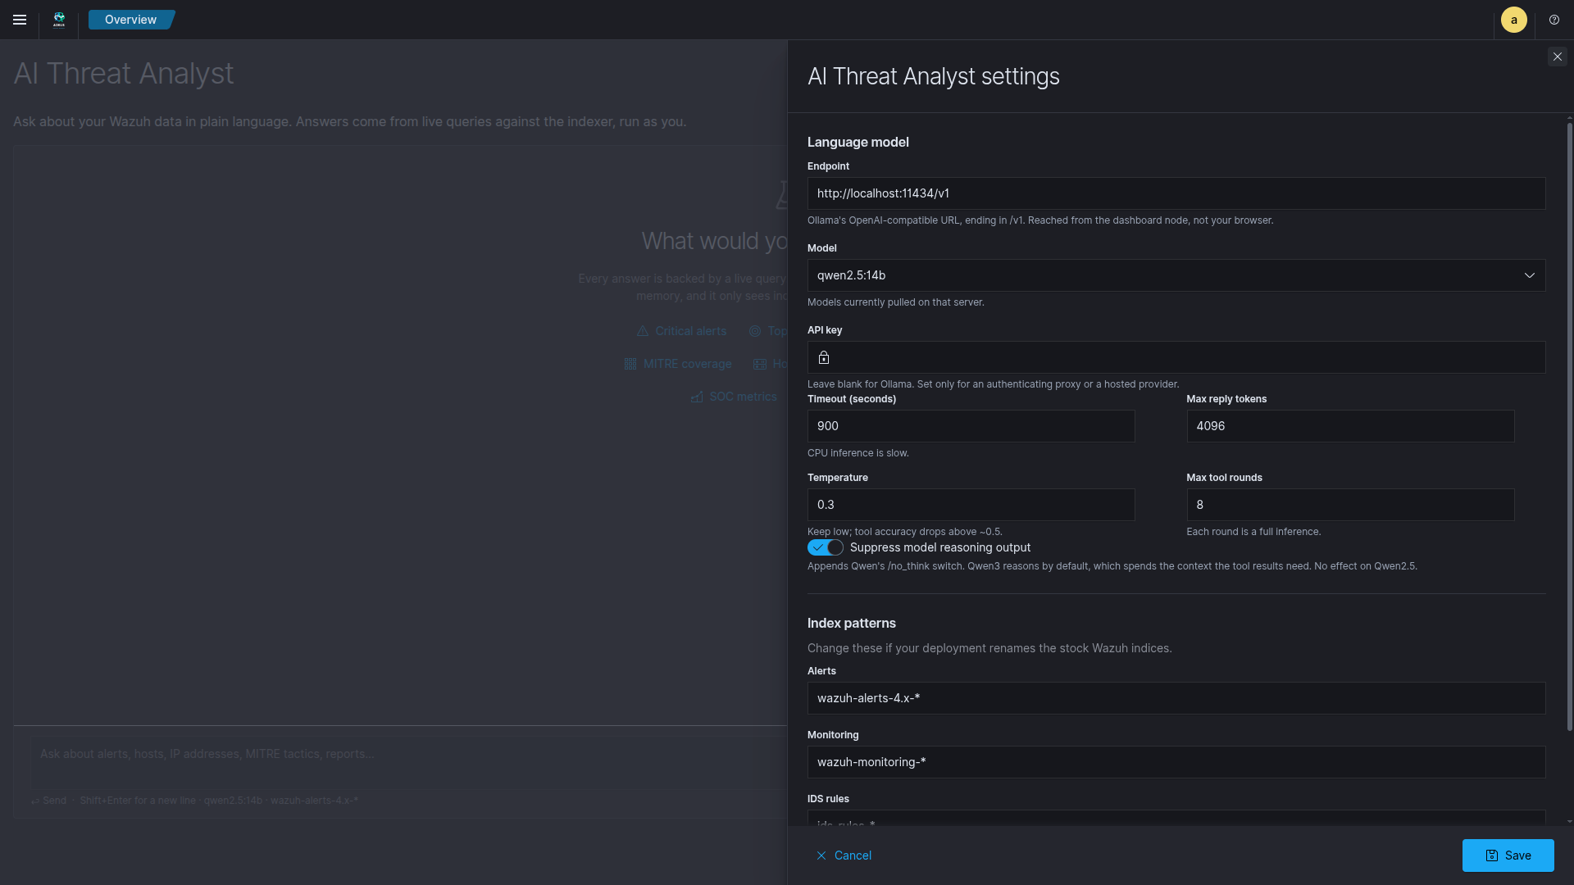Close the settings flyout with X
This screenshot has height=885, width=1574.
point(1558,57)
